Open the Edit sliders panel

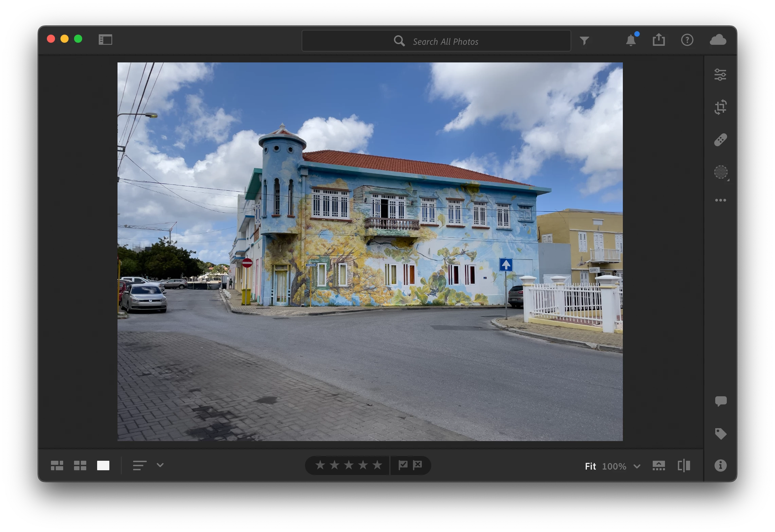[x=720, y=75]
